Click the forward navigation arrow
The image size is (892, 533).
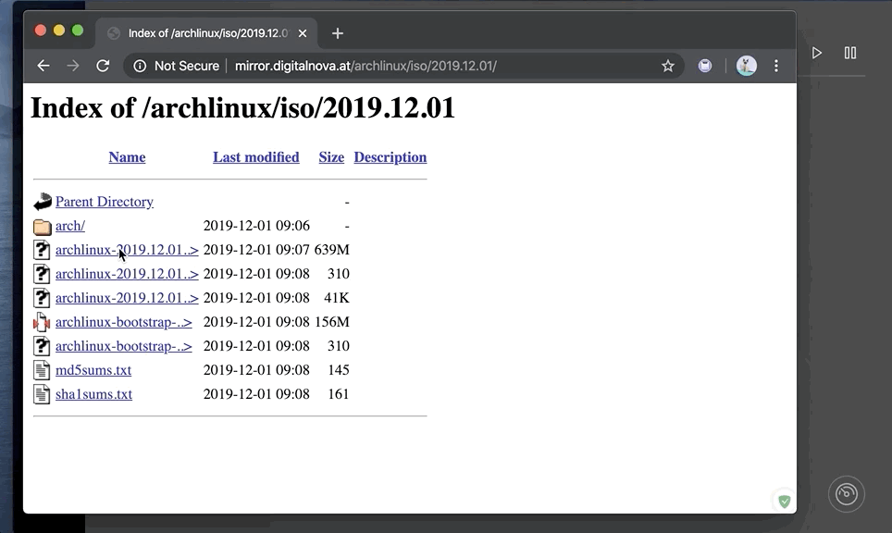click(73, 66)
